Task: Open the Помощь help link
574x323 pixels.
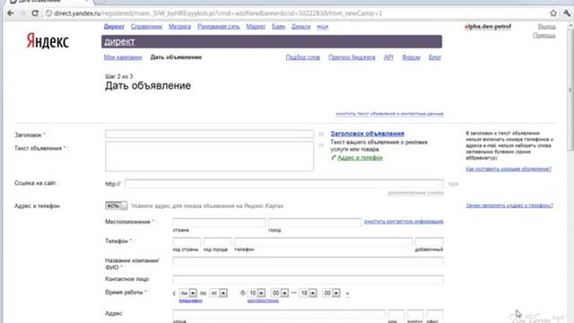Action: pos(544,35)
